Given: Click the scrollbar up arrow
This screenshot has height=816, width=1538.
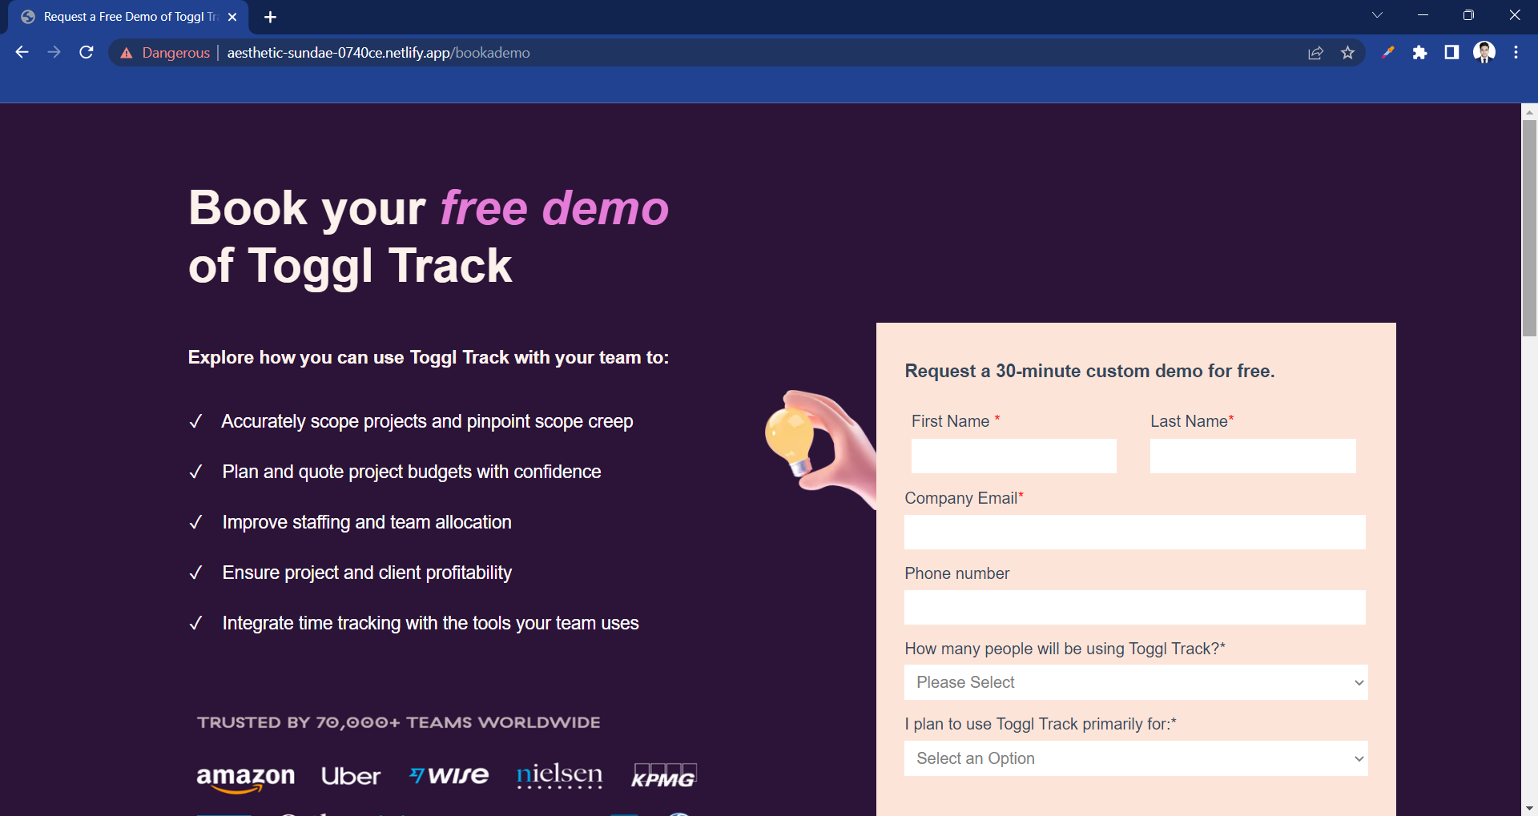Looking at the screenshot, I should click(x=1529, y=112).
